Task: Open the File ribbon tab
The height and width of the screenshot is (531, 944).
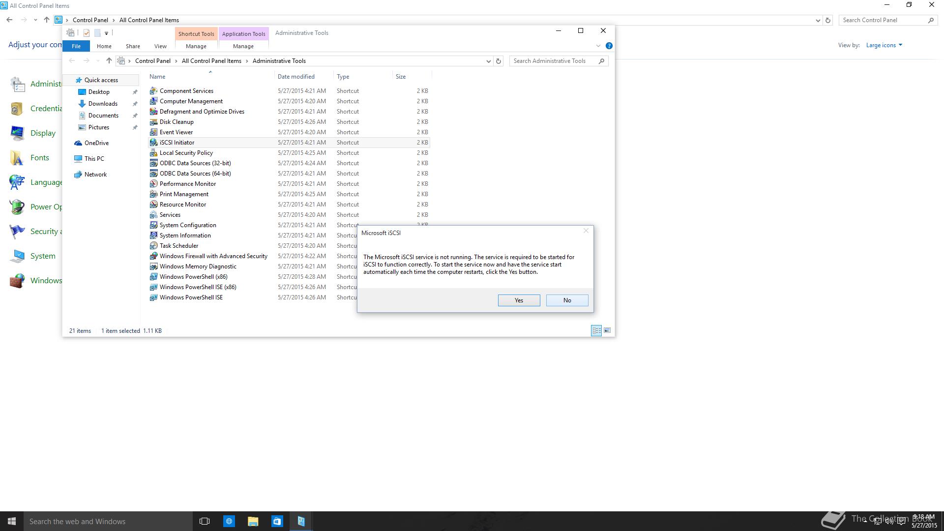Action: point(76,46)
